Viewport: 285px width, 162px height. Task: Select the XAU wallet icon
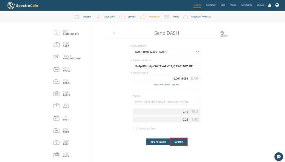coord(56,69)
